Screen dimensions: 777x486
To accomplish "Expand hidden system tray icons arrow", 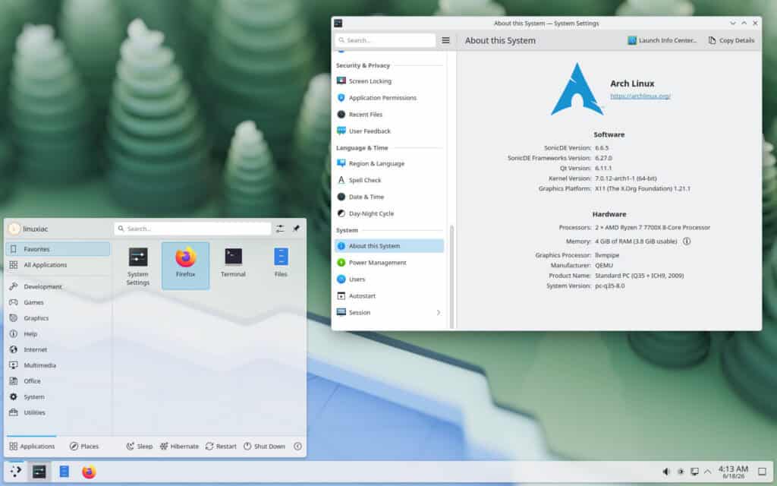I will point(708,472).
